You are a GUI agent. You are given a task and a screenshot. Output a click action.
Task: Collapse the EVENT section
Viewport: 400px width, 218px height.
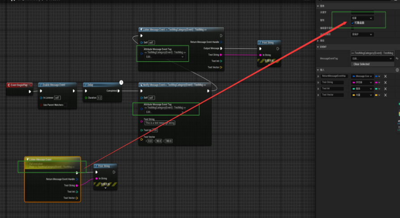pos(318,47)
